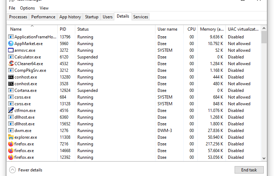Click the Suspended status of Cortana.exe
274x176 pixels.
pos(88,90)
